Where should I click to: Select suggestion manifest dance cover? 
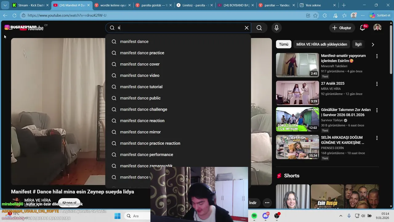coord(178,64)
